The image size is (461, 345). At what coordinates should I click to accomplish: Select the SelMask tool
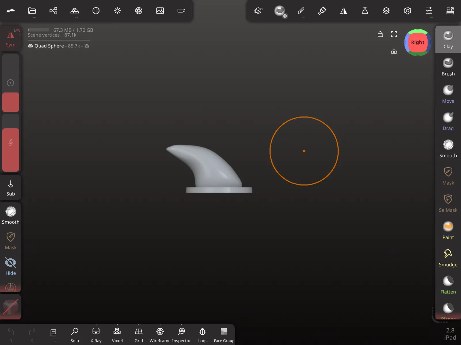(448, 203)
